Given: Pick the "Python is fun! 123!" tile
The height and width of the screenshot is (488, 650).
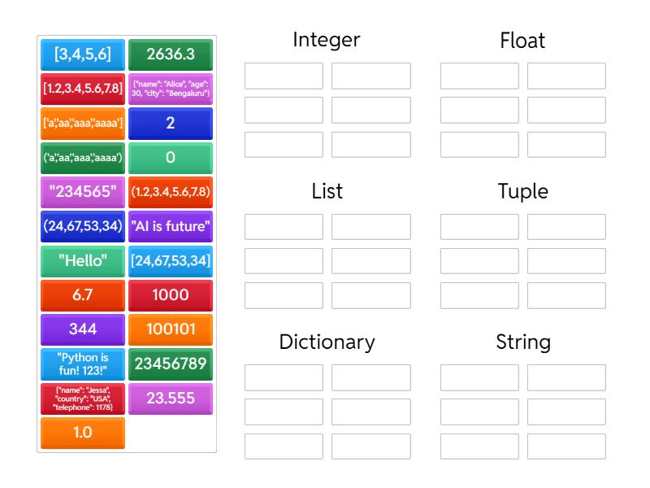Looking at the screenshot, I should pyautogui.click(x=82, y=364).
